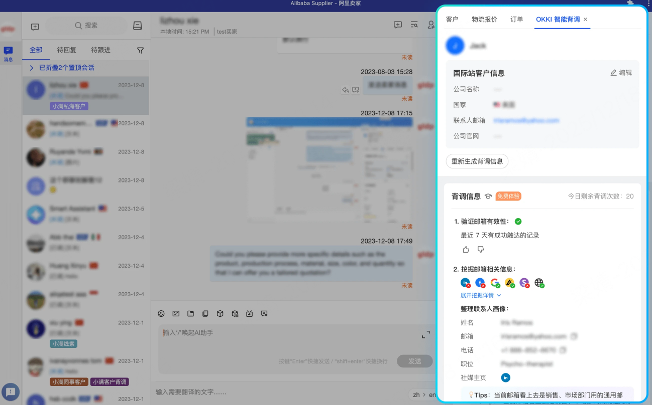Image resolution: width=652 pixels, height=405 pixels.
Task: Click the 小满线索 tag
Action: (63, 344)
